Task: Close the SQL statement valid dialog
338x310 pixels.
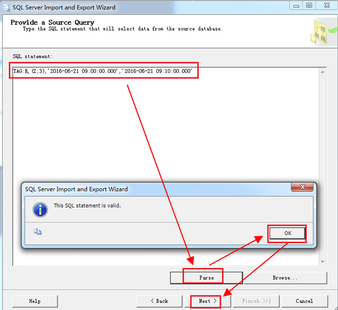Action: click(302, 187)
